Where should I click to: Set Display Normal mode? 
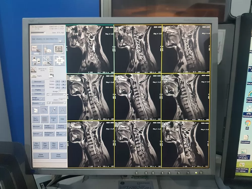[61, 127]
